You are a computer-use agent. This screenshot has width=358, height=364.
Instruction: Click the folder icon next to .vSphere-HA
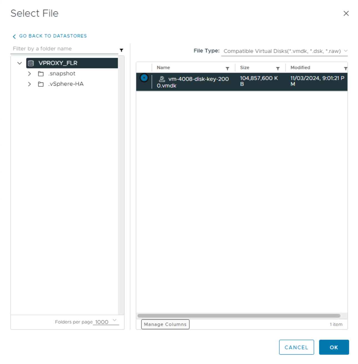pos(41,84)
